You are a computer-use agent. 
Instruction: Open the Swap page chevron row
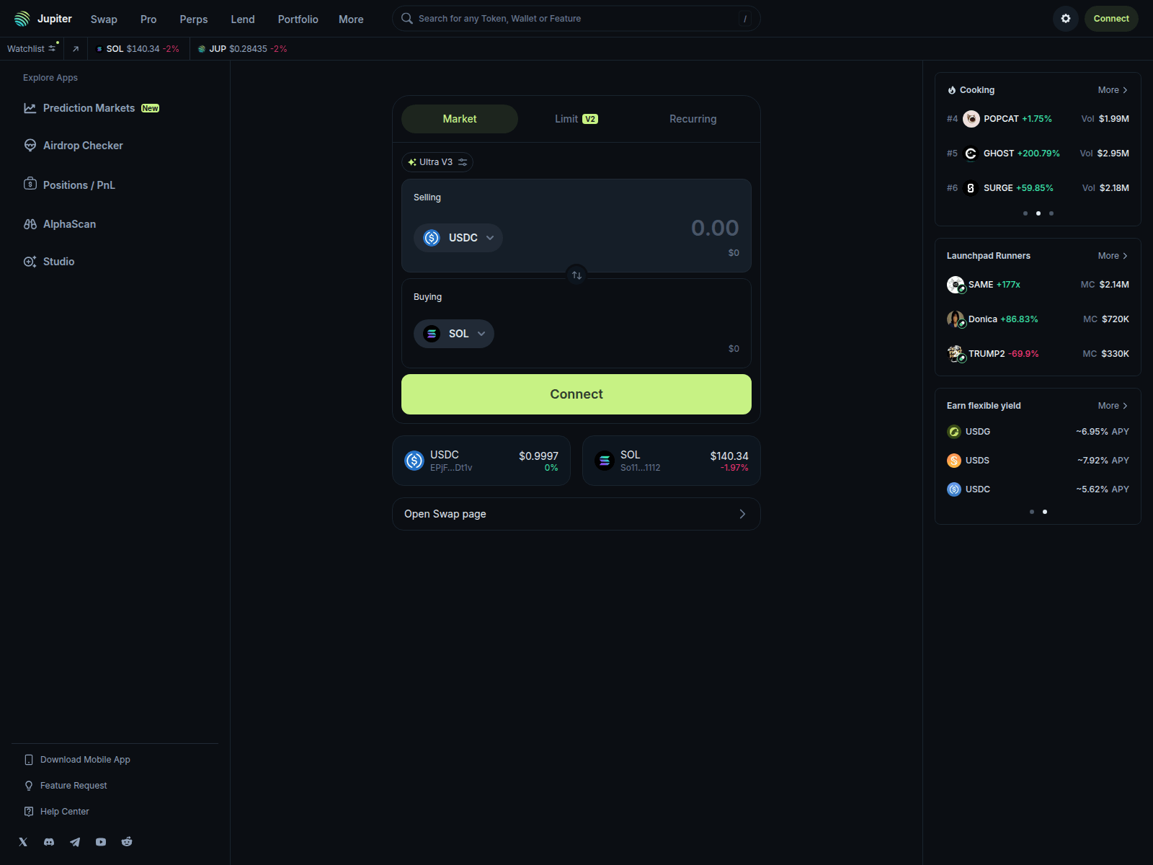point(576,514)
